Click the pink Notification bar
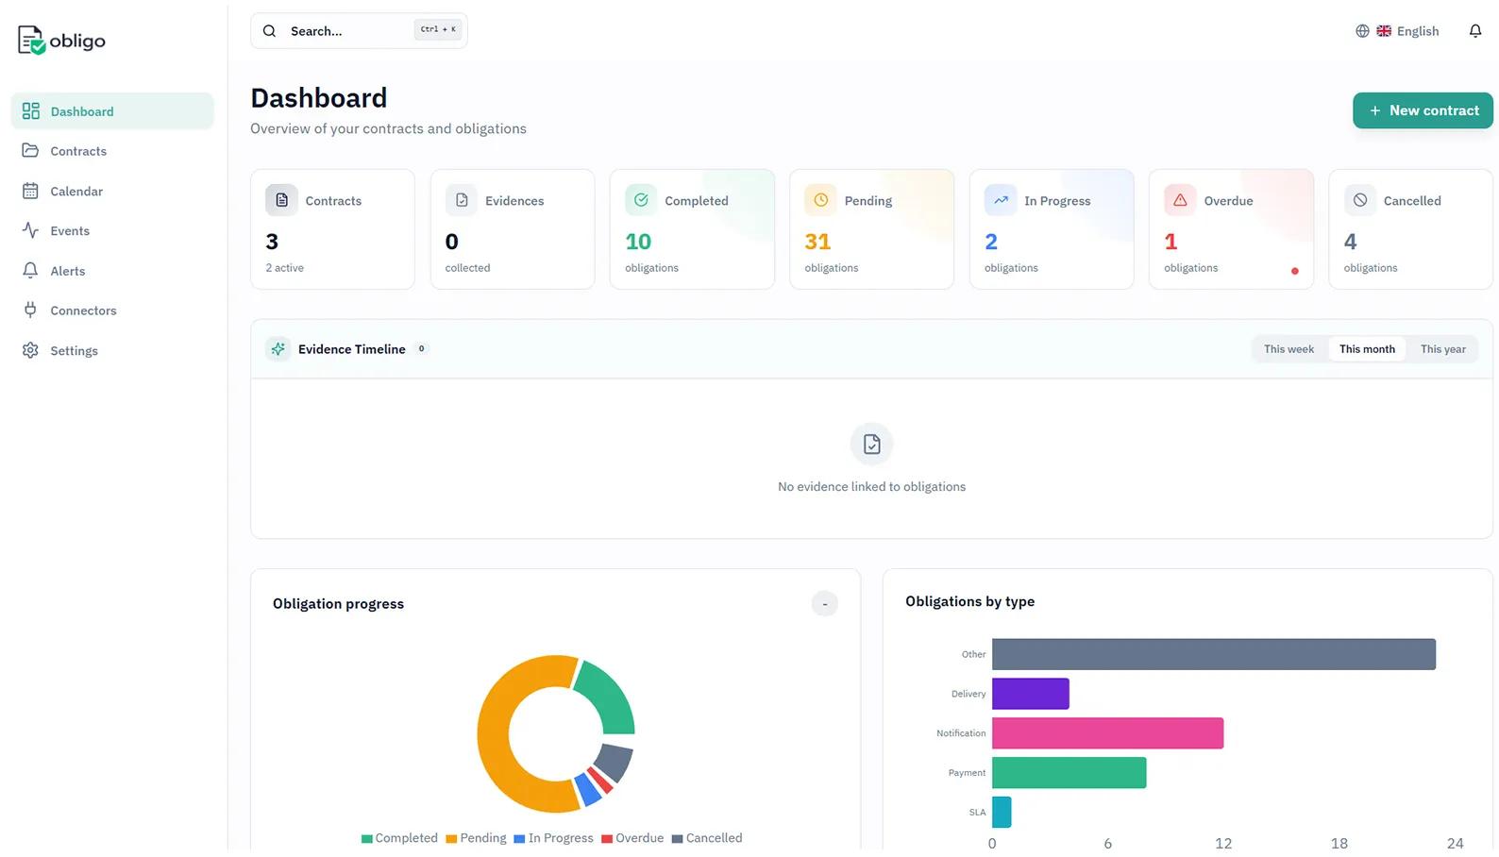 point(1107,733)
